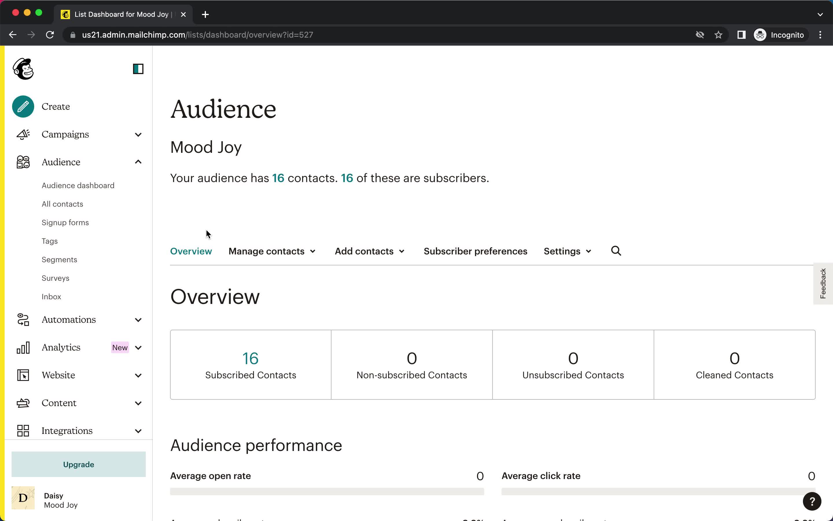
Task: Go back with browser back arrow
Action: click(13, 35)
